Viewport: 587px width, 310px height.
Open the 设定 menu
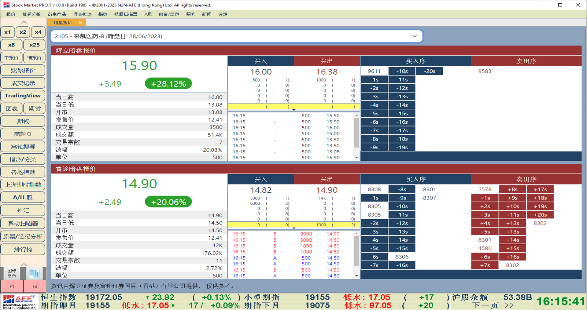coord(223,14)
